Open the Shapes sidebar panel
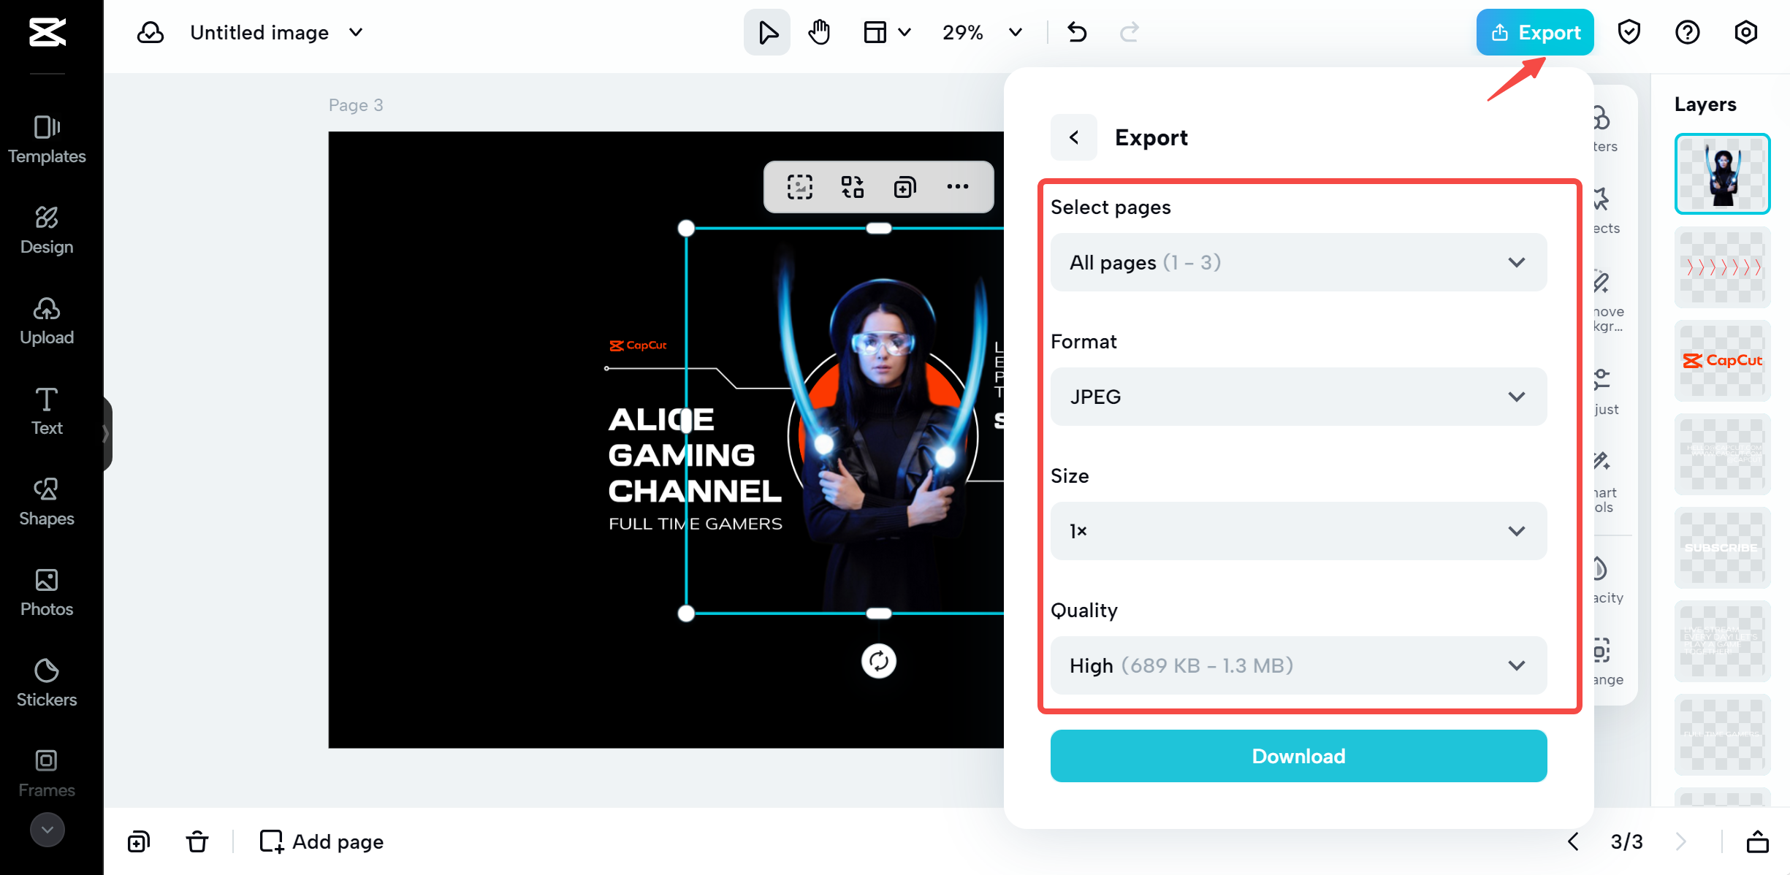 [47, 501]
